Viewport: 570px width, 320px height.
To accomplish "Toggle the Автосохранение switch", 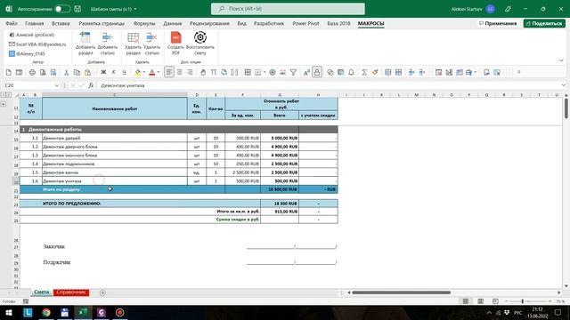I will tap(62, 9).
